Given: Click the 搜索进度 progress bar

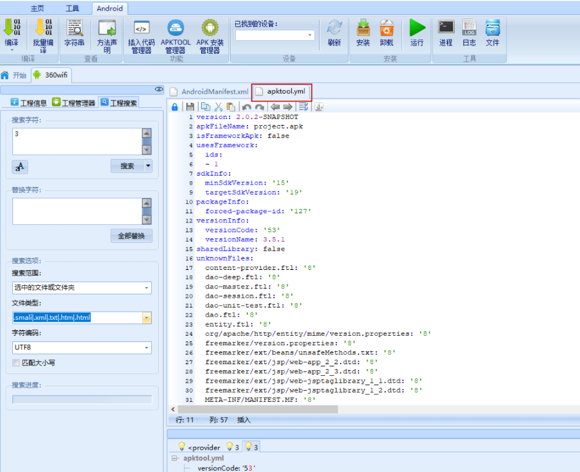Looking at the screenshot, I should 82,399.
